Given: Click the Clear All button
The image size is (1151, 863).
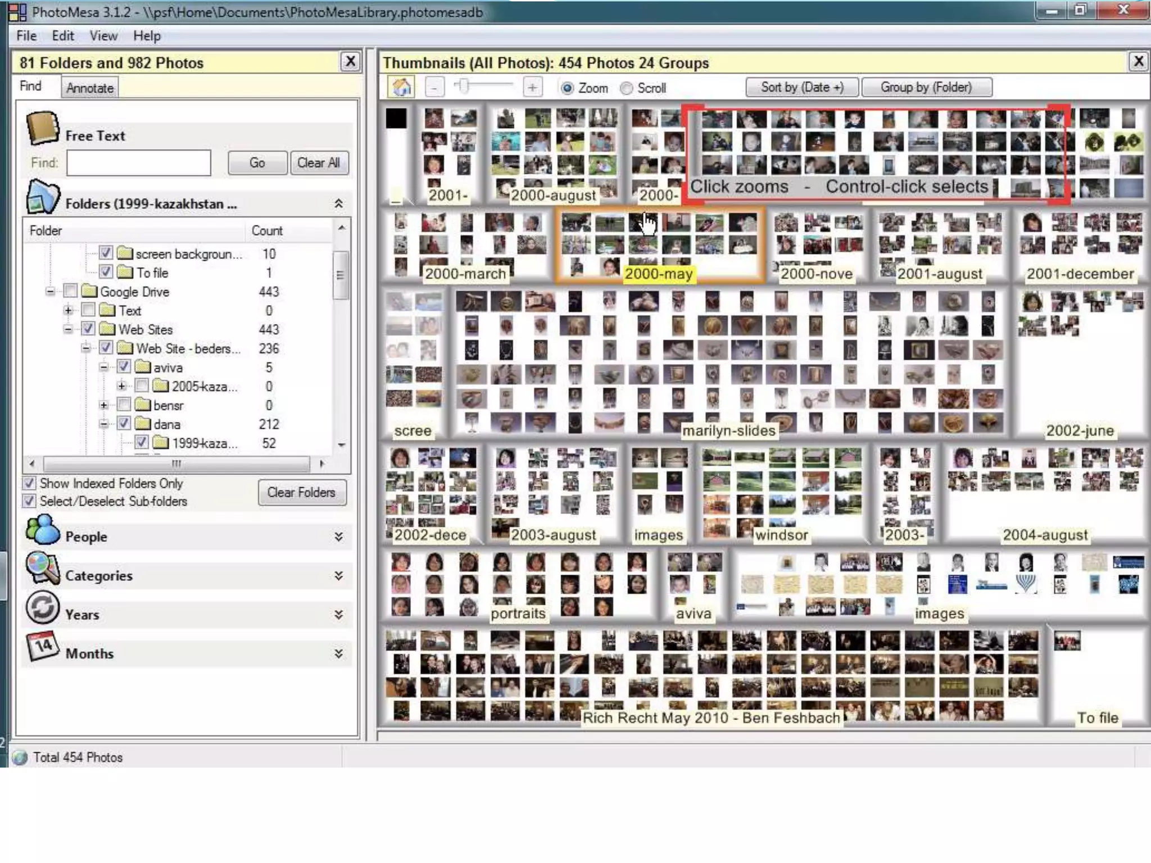Looking at the screenshot, I should [319, 163].
